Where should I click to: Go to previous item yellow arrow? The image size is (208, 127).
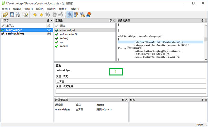pos(35,15)
